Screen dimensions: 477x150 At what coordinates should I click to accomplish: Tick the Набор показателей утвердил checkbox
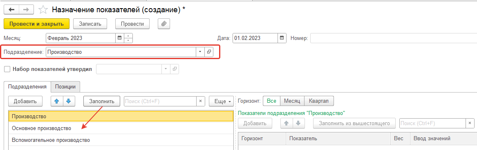tap(7, 69)
